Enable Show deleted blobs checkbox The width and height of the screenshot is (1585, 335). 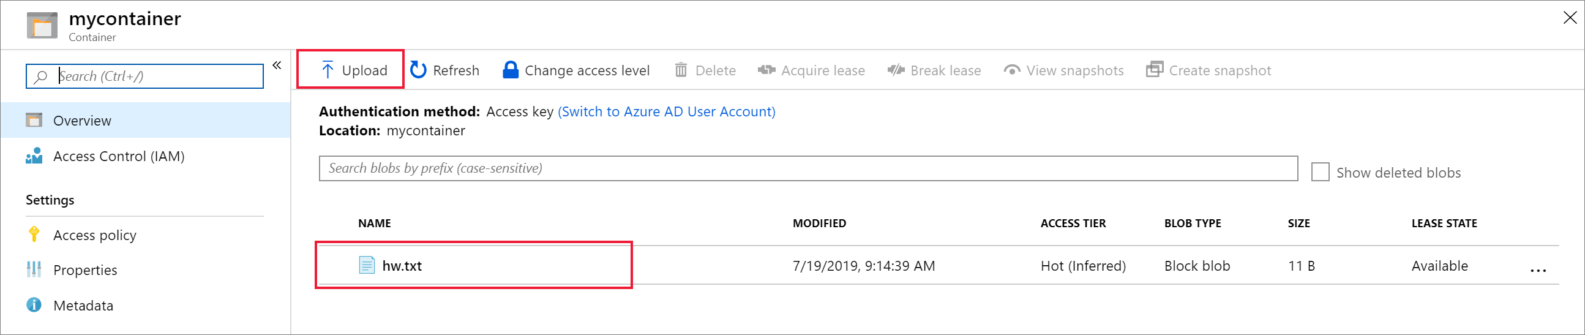[1320, 172]
